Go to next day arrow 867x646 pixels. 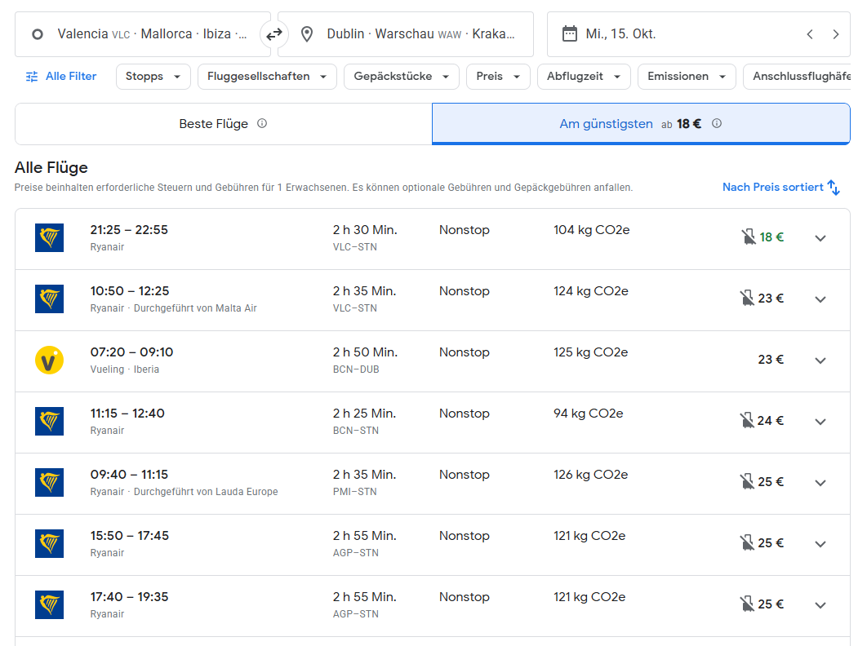coord(835,34)
